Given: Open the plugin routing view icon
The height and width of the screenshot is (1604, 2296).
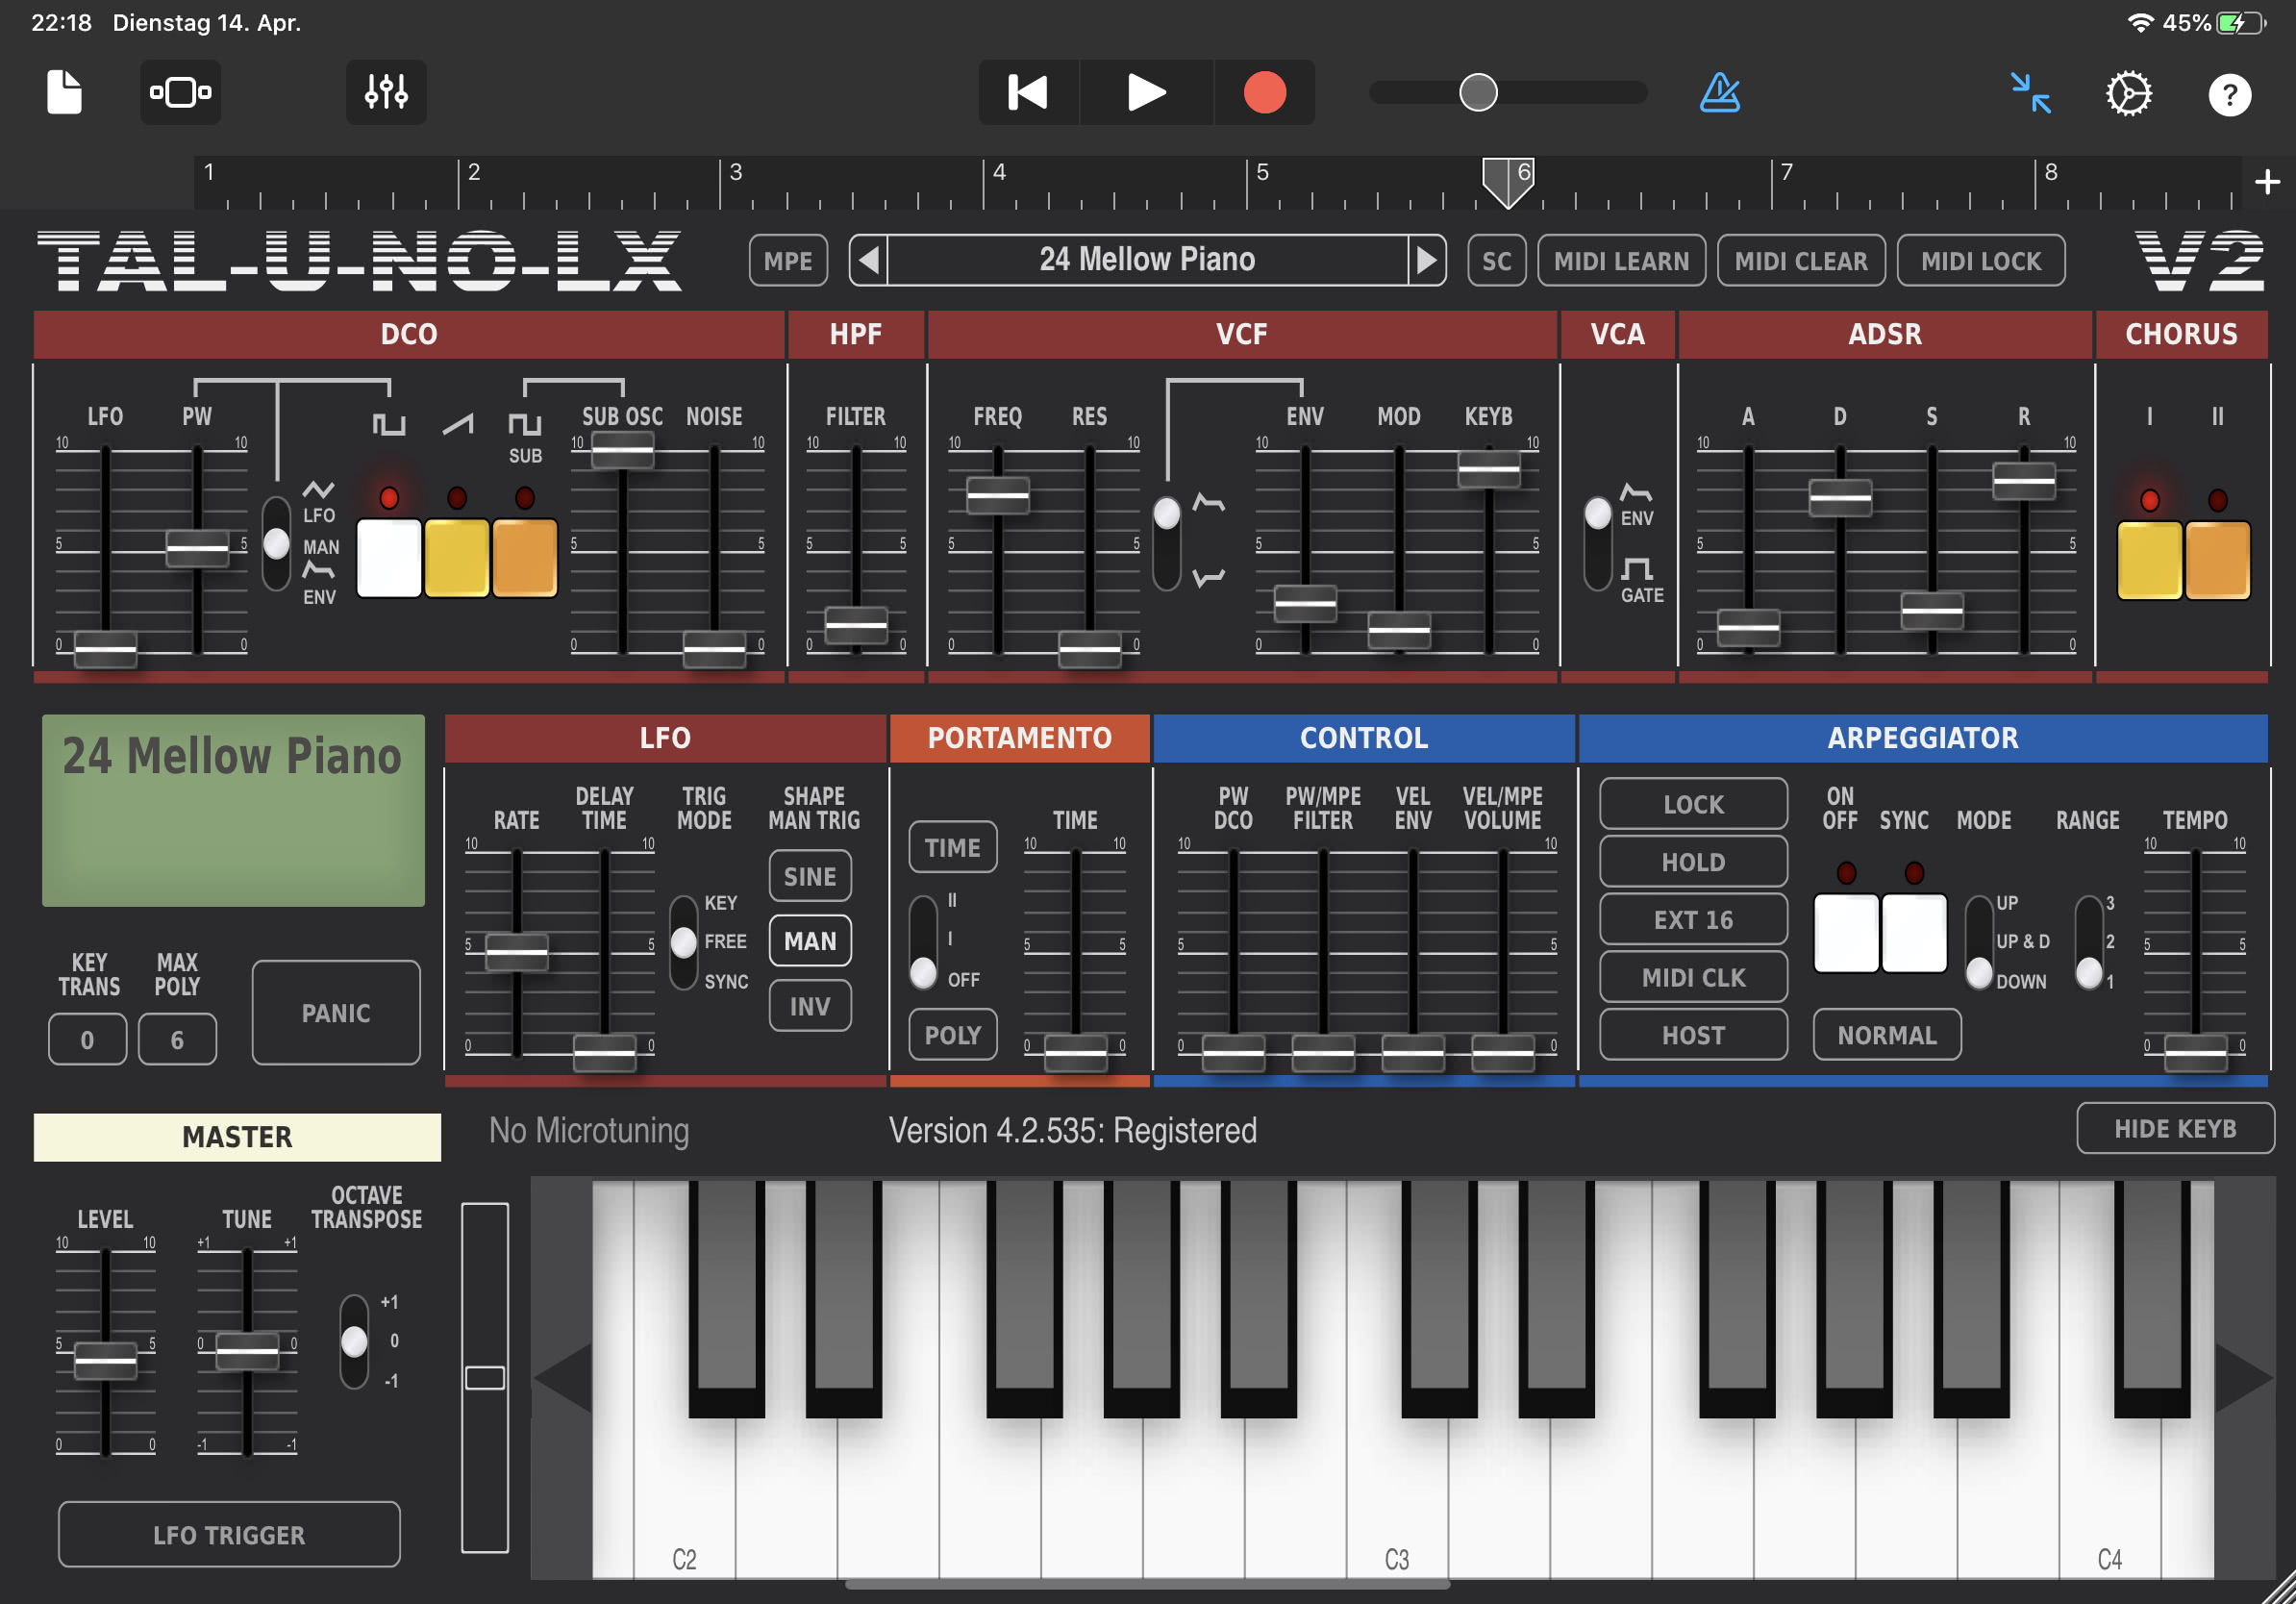Looking at the screenshot, I should [180, 92].
